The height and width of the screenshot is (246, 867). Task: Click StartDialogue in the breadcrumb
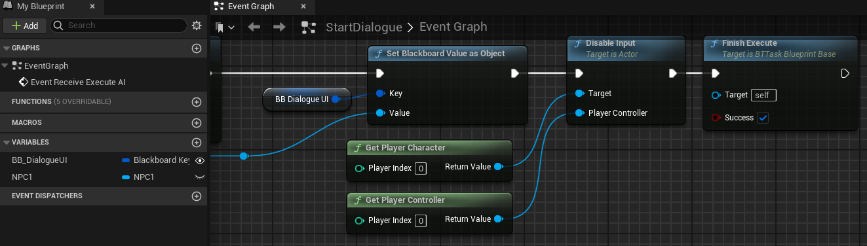click(364, 27)
